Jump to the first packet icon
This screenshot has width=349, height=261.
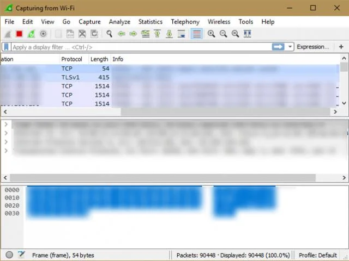(x=158, y=34)
